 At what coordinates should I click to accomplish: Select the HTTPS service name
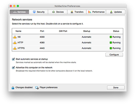tap(21, 48)
